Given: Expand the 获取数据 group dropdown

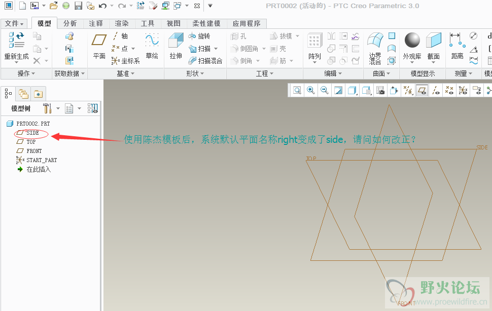Looking at the screenshot, I should [69, 73].
